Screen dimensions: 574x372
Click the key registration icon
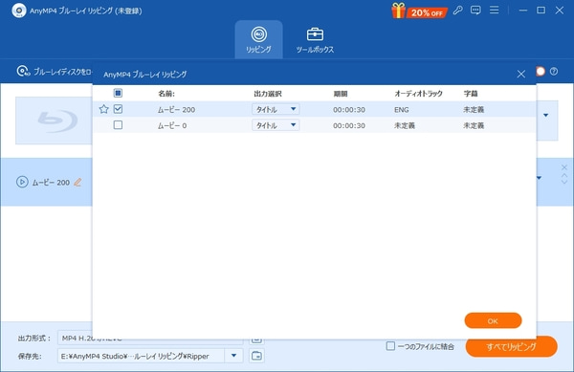(x=457, y=11)
